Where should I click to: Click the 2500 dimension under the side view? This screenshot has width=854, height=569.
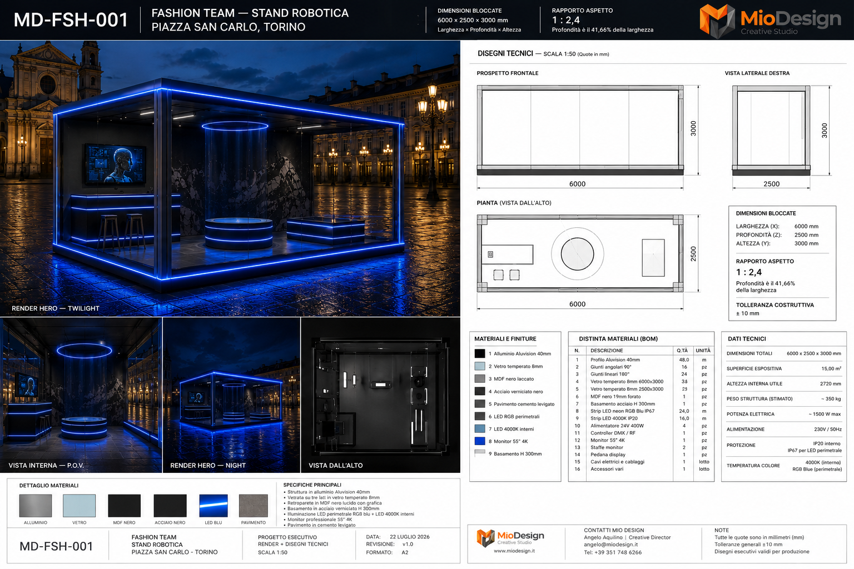pos(771,184)
